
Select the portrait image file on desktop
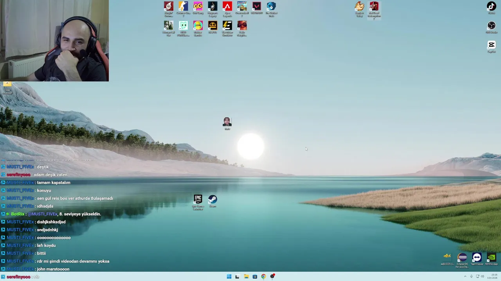pyautogui.click(x=227, y=124)
